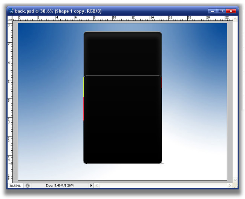Click the ruler origin corner box
The width and height of the screenshot is (245, 199).
(10, 18)
